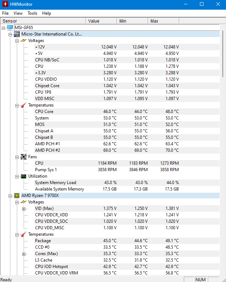Click the AMD Ryzen 7 9700X chip icon
The width and height of the screenshot is (226, 282).
pos(17,196)
